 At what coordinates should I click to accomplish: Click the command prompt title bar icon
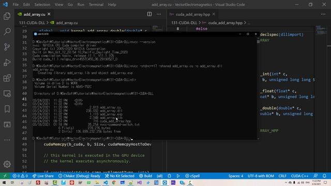tap(35, 34)
